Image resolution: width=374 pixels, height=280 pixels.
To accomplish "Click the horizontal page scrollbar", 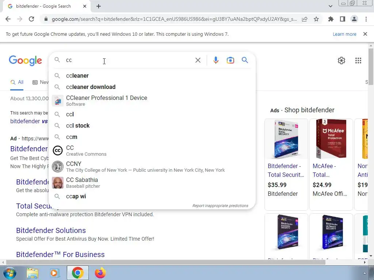I will pyautogui.click(x=165, y=262).
